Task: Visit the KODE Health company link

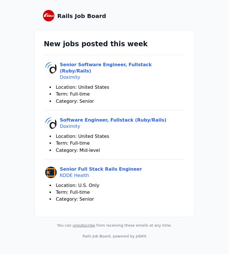Action: (x=74, y=175)
